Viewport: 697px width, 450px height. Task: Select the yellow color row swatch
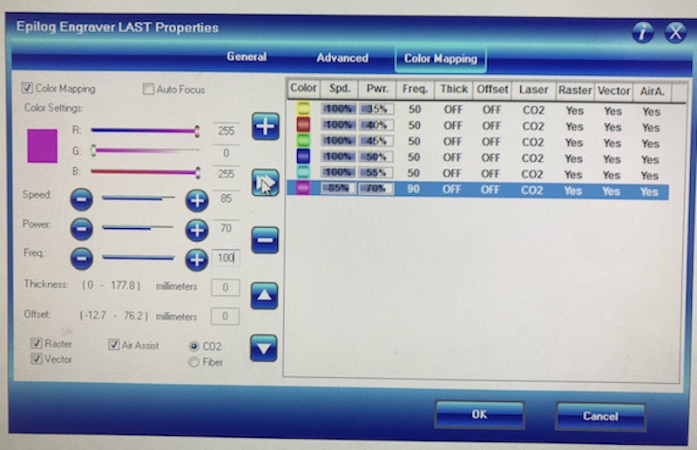(303, 108)
